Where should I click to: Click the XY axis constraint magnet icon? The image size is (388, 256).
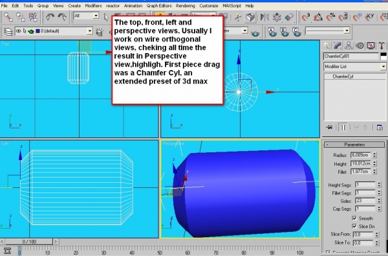point(369,17)
